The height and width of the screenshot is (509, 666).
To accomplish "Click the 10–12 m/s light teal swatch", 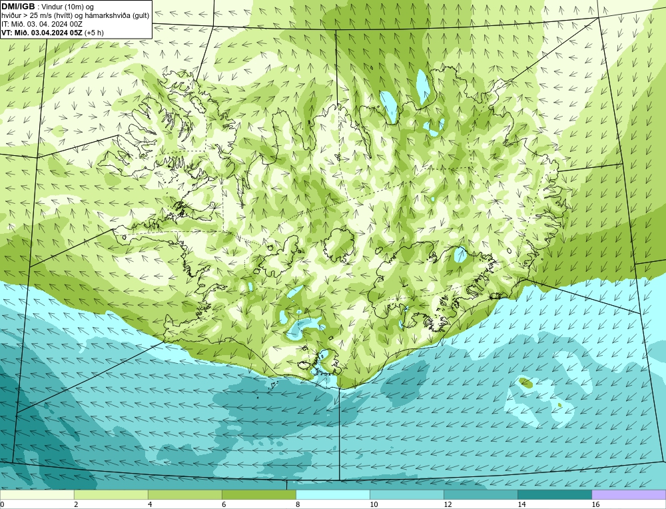I will 406,494.
